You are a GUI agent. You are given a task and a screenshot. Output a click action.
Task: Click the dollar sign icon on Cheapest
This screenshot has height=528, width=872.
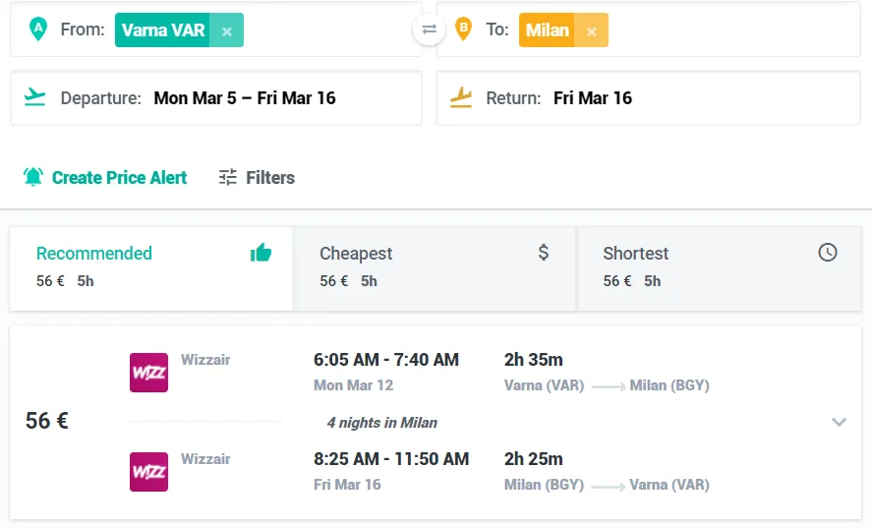(x=544, y=253)
